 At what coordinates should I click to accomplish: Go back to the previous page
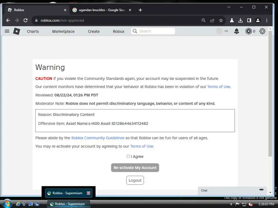[x=8, y=20]
